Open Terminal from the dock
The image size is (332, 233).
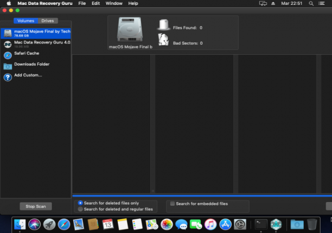(261, 224)
